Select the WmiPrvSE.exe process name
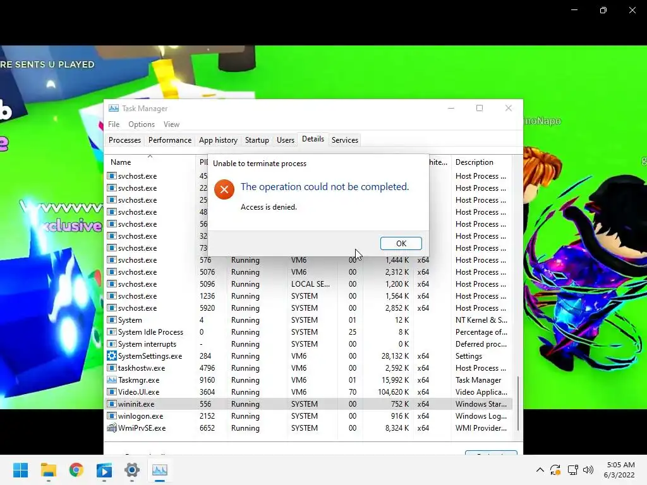The width and height of the screenshot is (647, 485). pyautogui.click(x=142, y=428)
